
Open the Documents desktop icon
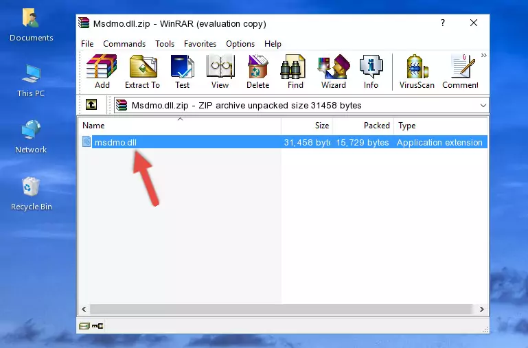pos(31,25)
